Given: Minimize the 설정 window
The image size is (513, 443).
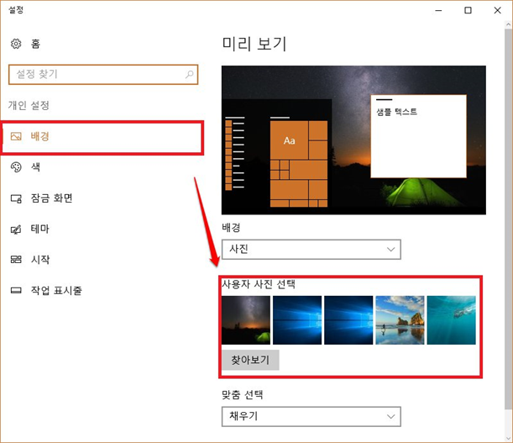Looking at the screenshot, I should [438, 10].
